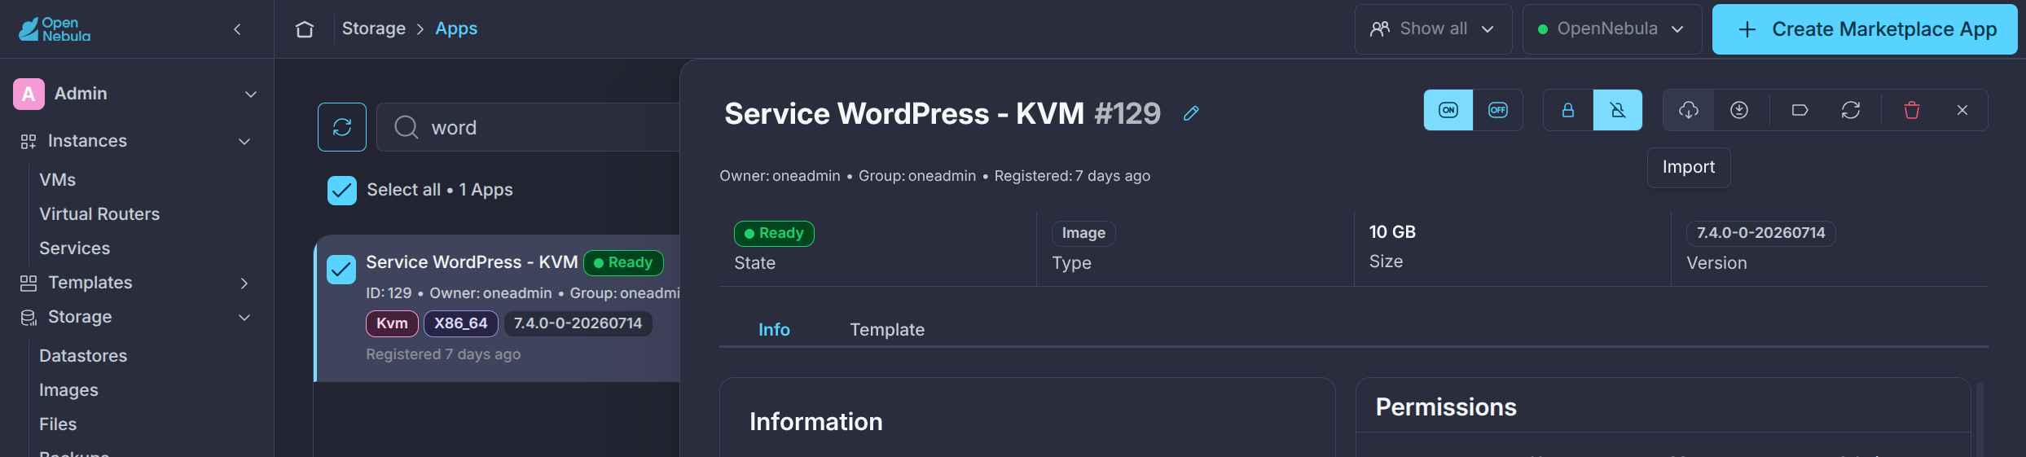The width and height of the screenshot is (2026, 457).
Task: Click the Storage database icon
Action: [x=29, y=318]
